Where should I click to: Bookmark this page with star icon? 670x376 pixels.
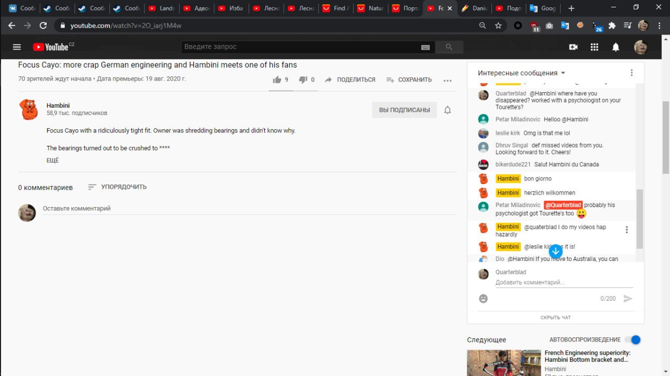coord(498,25)
